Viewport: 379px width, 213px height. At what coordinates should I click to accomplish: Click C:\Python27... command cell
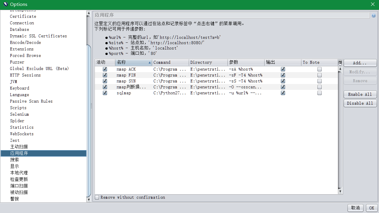(170, 93)
